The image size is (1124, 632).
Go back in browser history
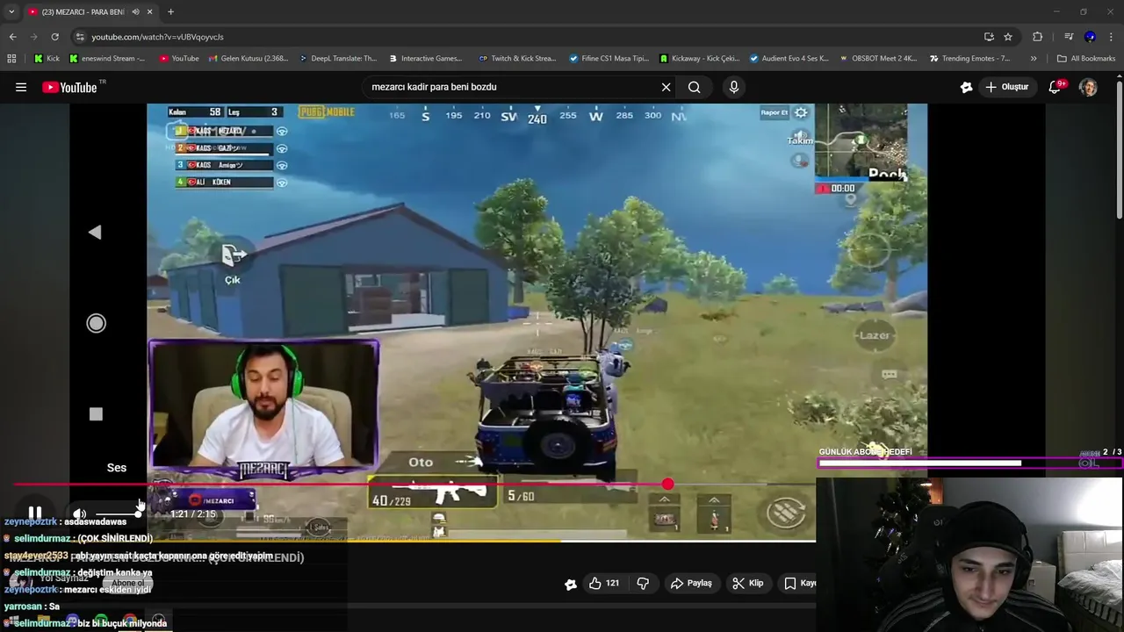[x=12, y=37]
